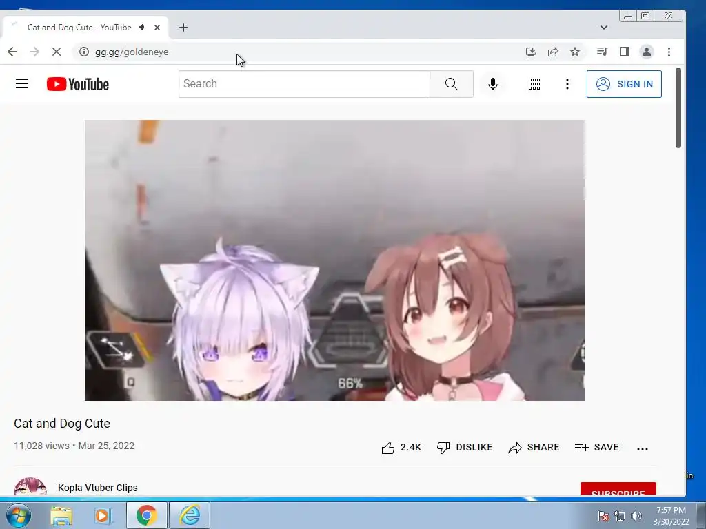Expand the tab search chevron
Viewport: 706px width, 529px height.
(604, 28)
